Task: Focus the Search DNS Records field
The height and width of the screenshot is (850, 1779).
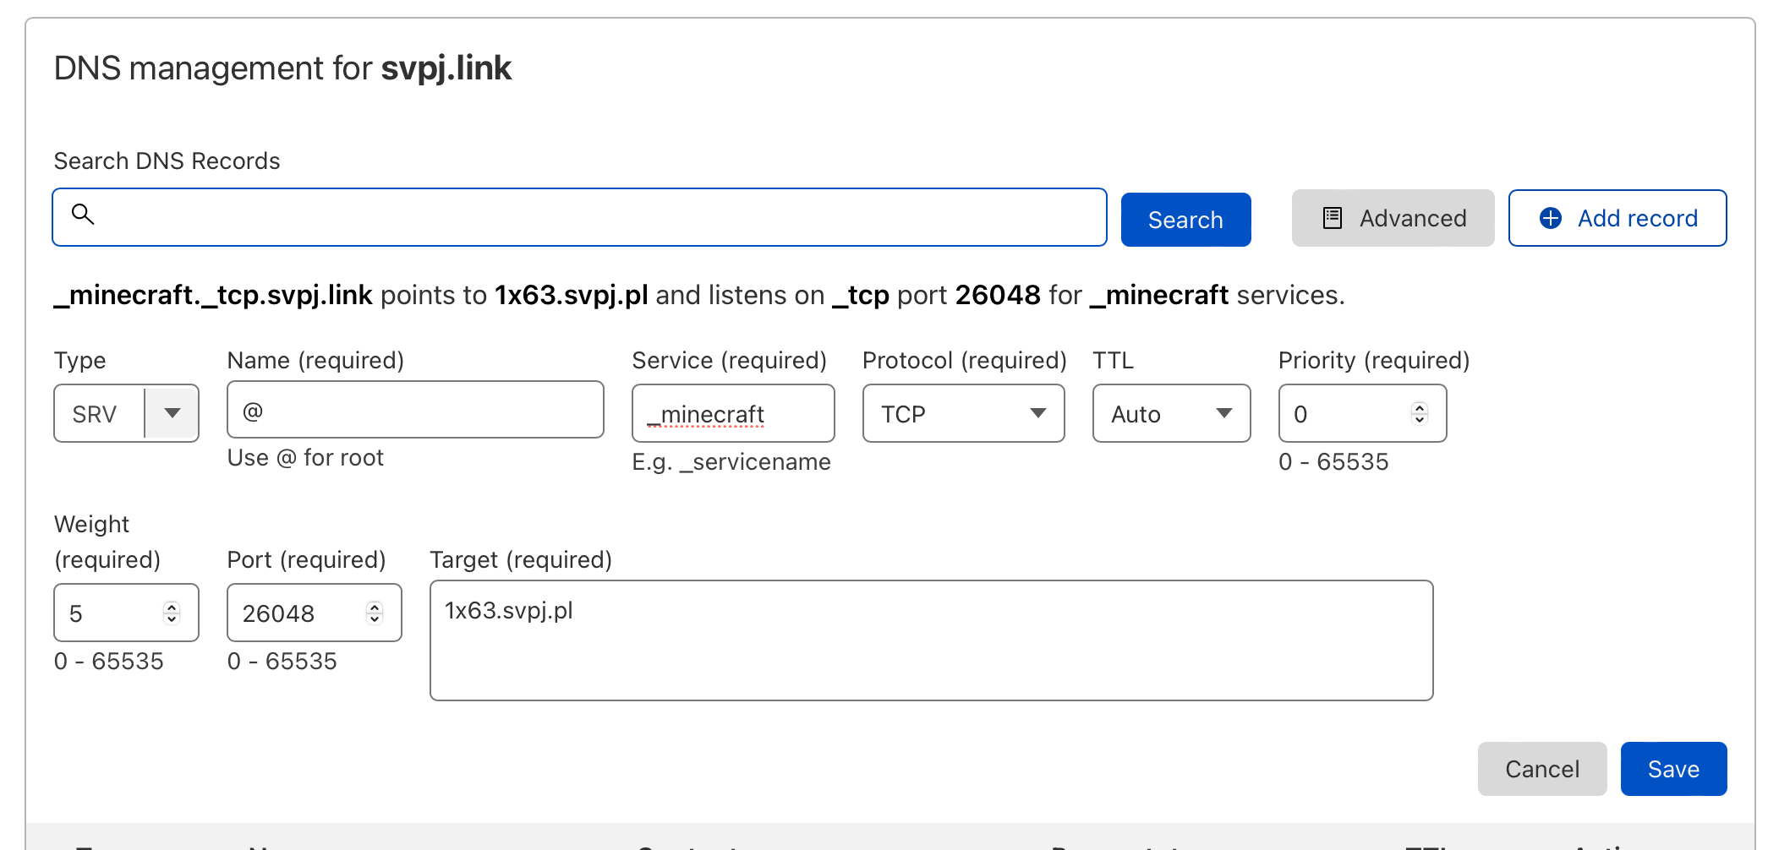Action: click(x=592, y=217)
